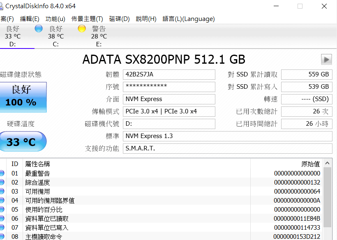Viewport: 337px width, 240px height.
Task: Click the PCIe 3.0 x4 transfer mode field
Action: point(169,111)
